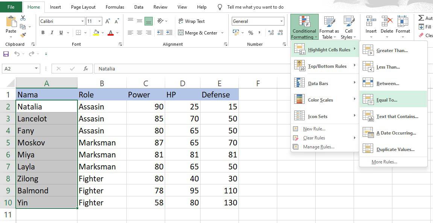Click Manage Rules... entry
This screenshot has height=223, width=433.
325,147
